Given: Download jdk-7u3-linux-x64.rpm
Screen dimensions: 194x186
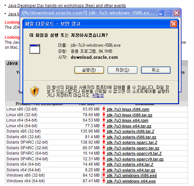Looking at the screenshot, I should tap(127, 120).
